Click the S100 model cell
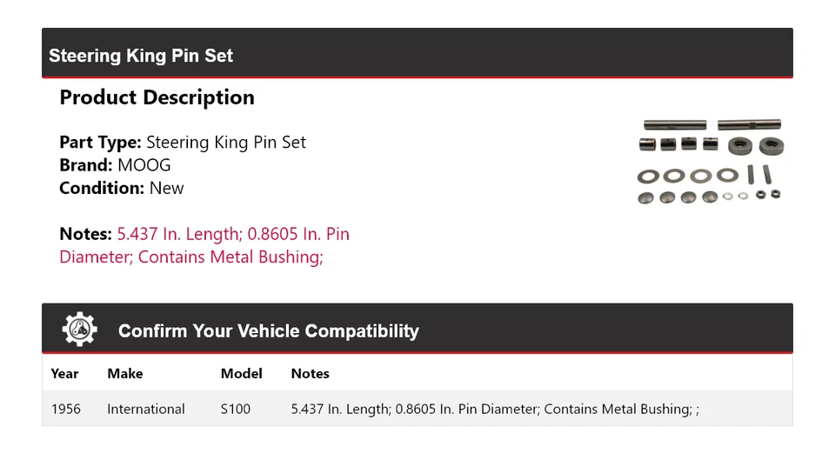This screenshot has width=835, height=454. (x=236, y=409)
